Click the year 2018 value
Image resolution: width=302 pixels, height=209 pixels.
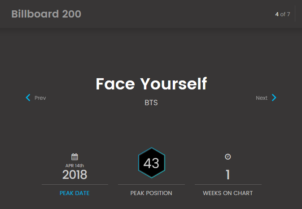75,175
